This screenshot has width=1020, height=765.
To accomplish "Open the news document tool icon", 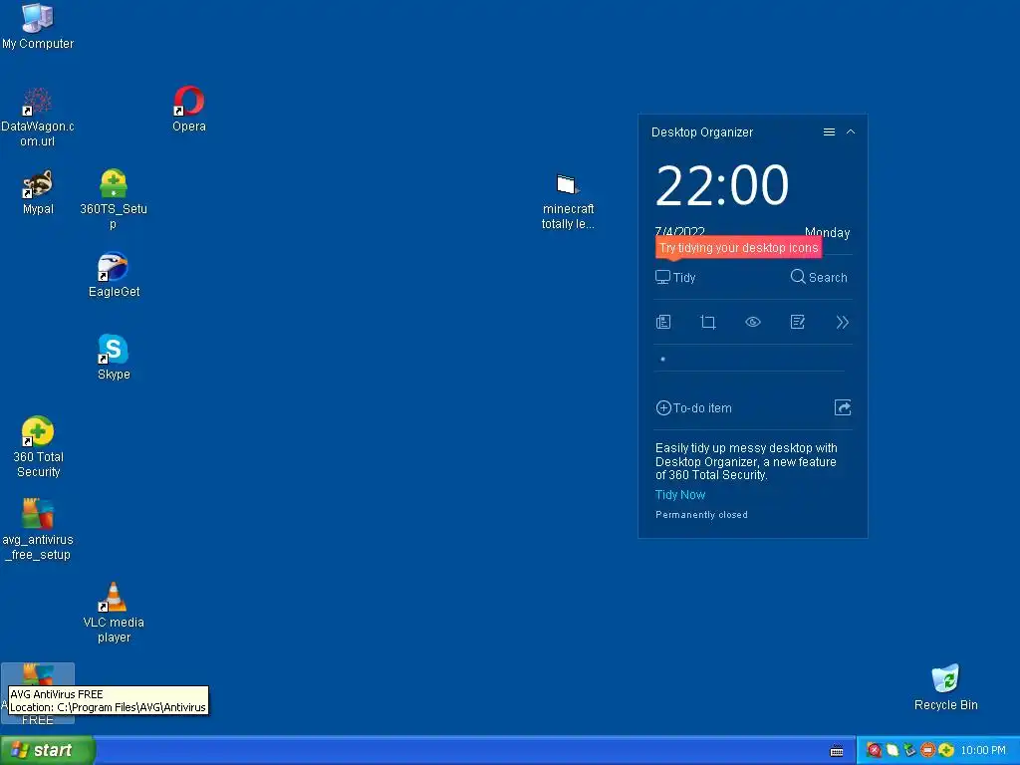I will [663, 322].
